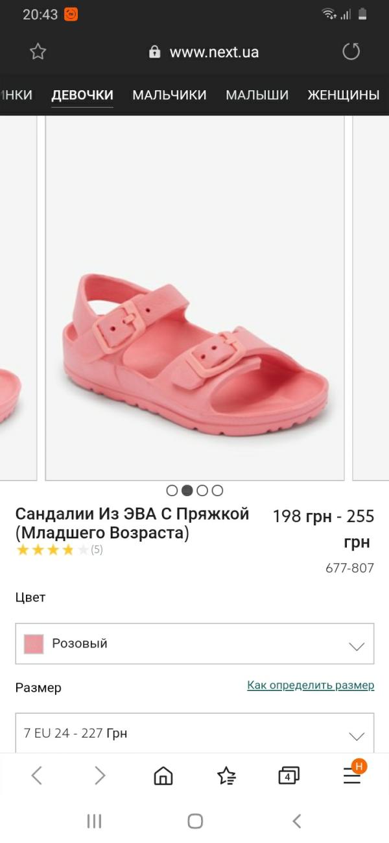Go back with browser back arrow
Viewport: 389px width, 843px height.
tap(37, 775)
